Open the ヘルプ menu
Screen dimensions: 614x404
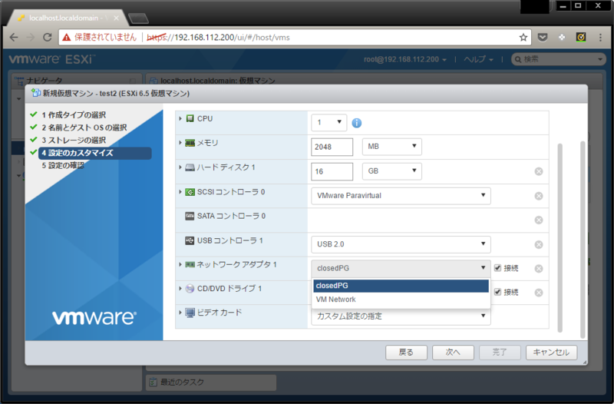478,60
